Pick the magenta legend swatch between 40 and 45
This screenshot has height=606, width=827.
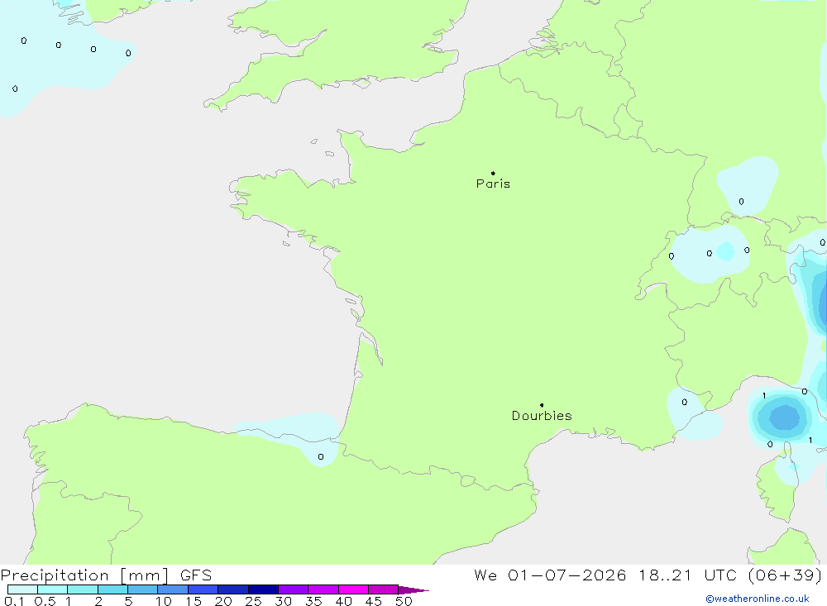(353, 589)
